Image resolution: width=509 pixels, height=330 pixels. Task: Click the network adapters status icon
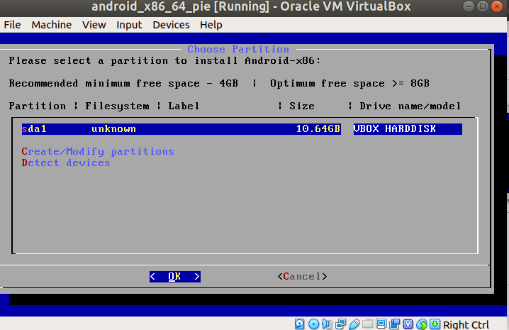pyautogui.click(x=340, y=324)
